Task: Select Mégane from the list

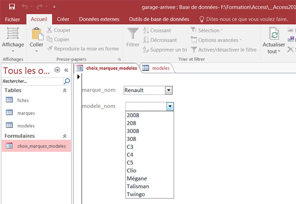Action: [x=149, y=178]
